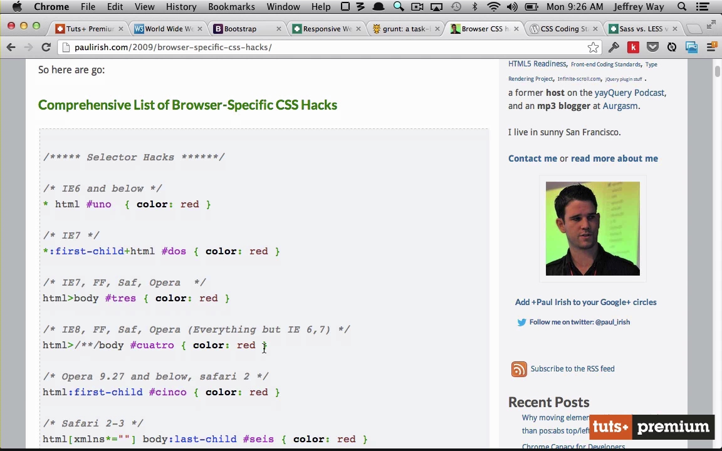Open the Bookmarks menu

click(x=231, y=6)
